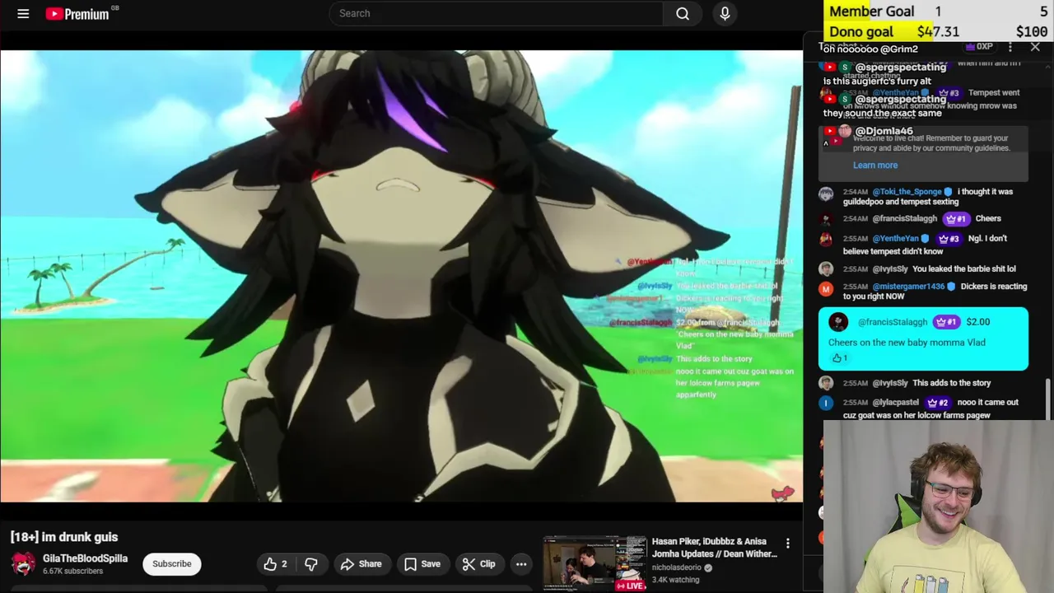Subscribe to GilaTheBloodSpilla
Screen dimensions: 1054x593
(x=171, y=564)
